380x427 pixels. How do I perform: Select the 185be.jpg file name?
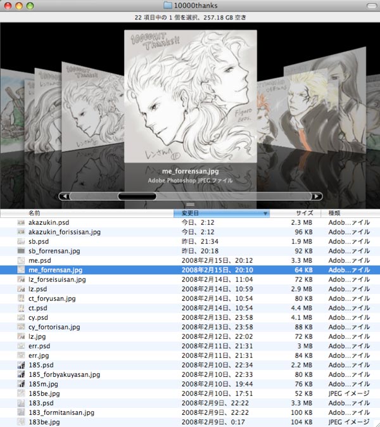[x=44, y=394]
